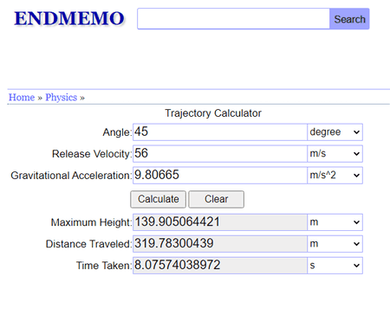Click the Angle input field
The width and height of the screenshot is (390, 321).
(220, 132)
